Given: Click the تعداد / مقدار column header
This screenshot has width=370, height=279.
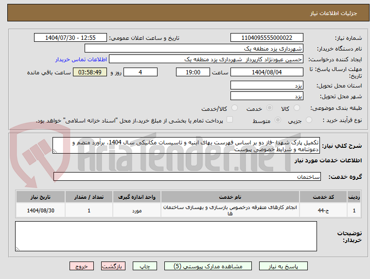Looking at the screenshot, I should tap(89, 197).
